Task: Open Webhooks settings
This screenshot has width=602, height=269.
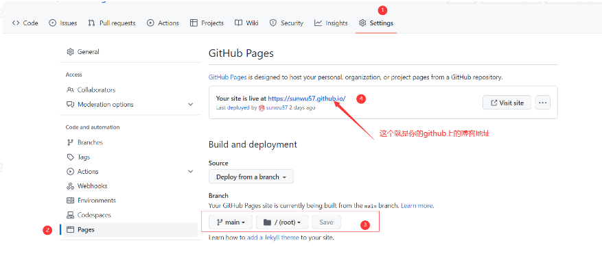Action: pyautogui.click(x=130, y=186)
